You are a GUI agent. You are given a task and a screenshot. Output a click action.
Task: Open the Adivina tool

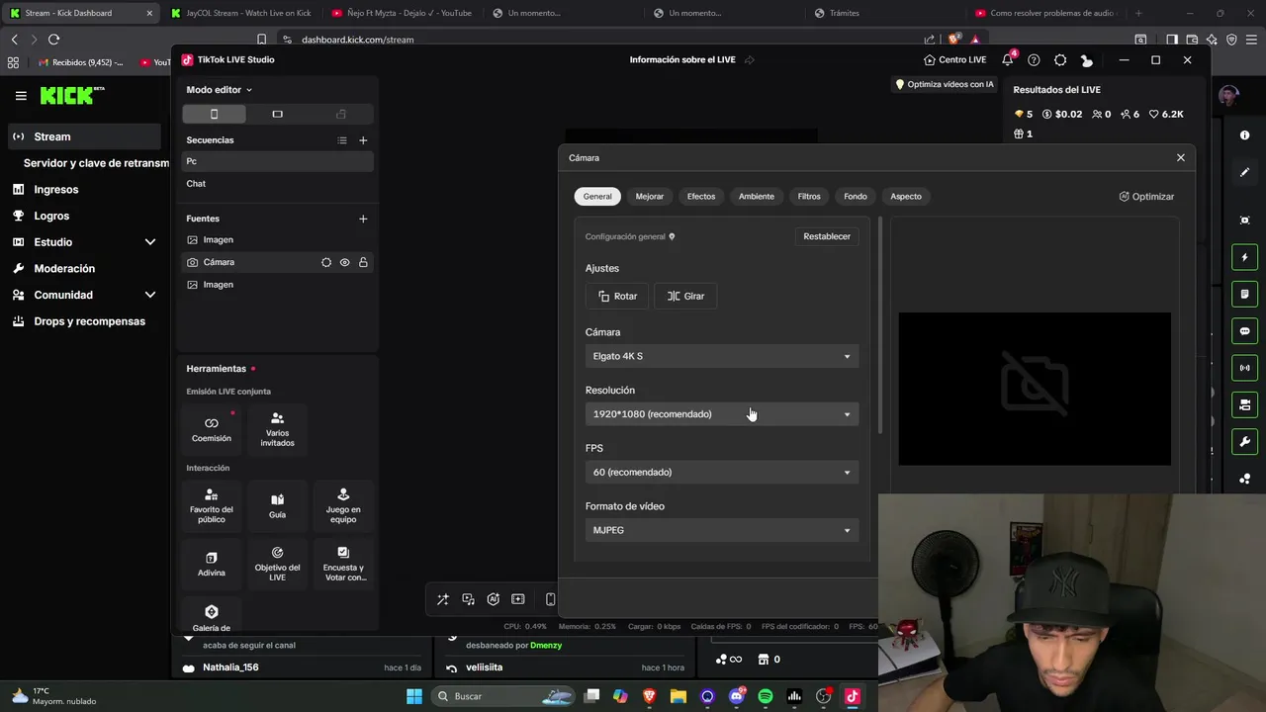[x=212, y=564]
